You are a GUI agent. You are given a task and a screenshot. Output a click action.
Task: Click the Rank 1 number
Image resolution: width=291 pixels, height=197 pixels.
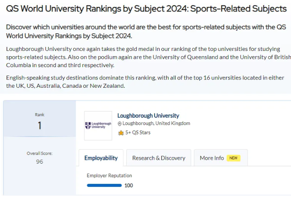pos(40,126)
